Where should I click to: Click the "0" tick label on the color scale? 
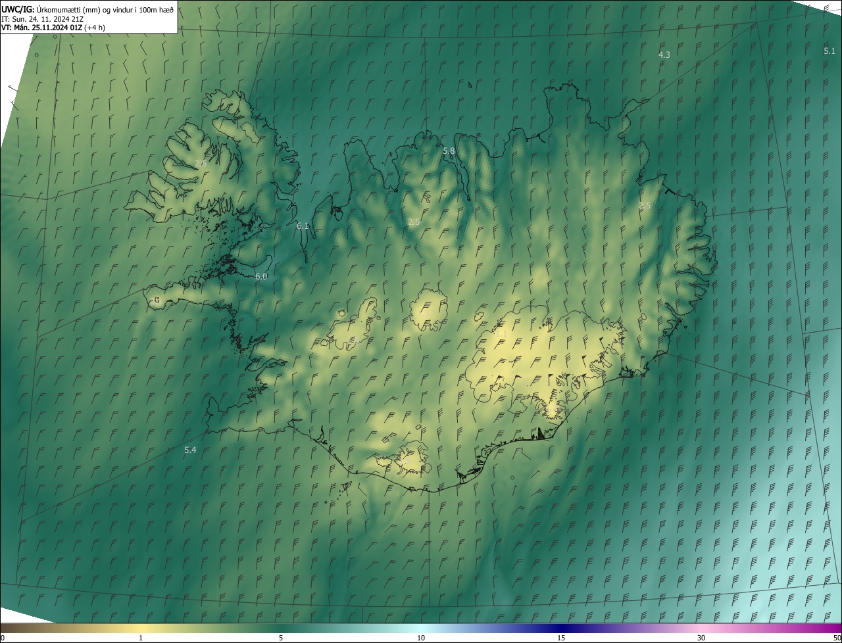(3, 638)
